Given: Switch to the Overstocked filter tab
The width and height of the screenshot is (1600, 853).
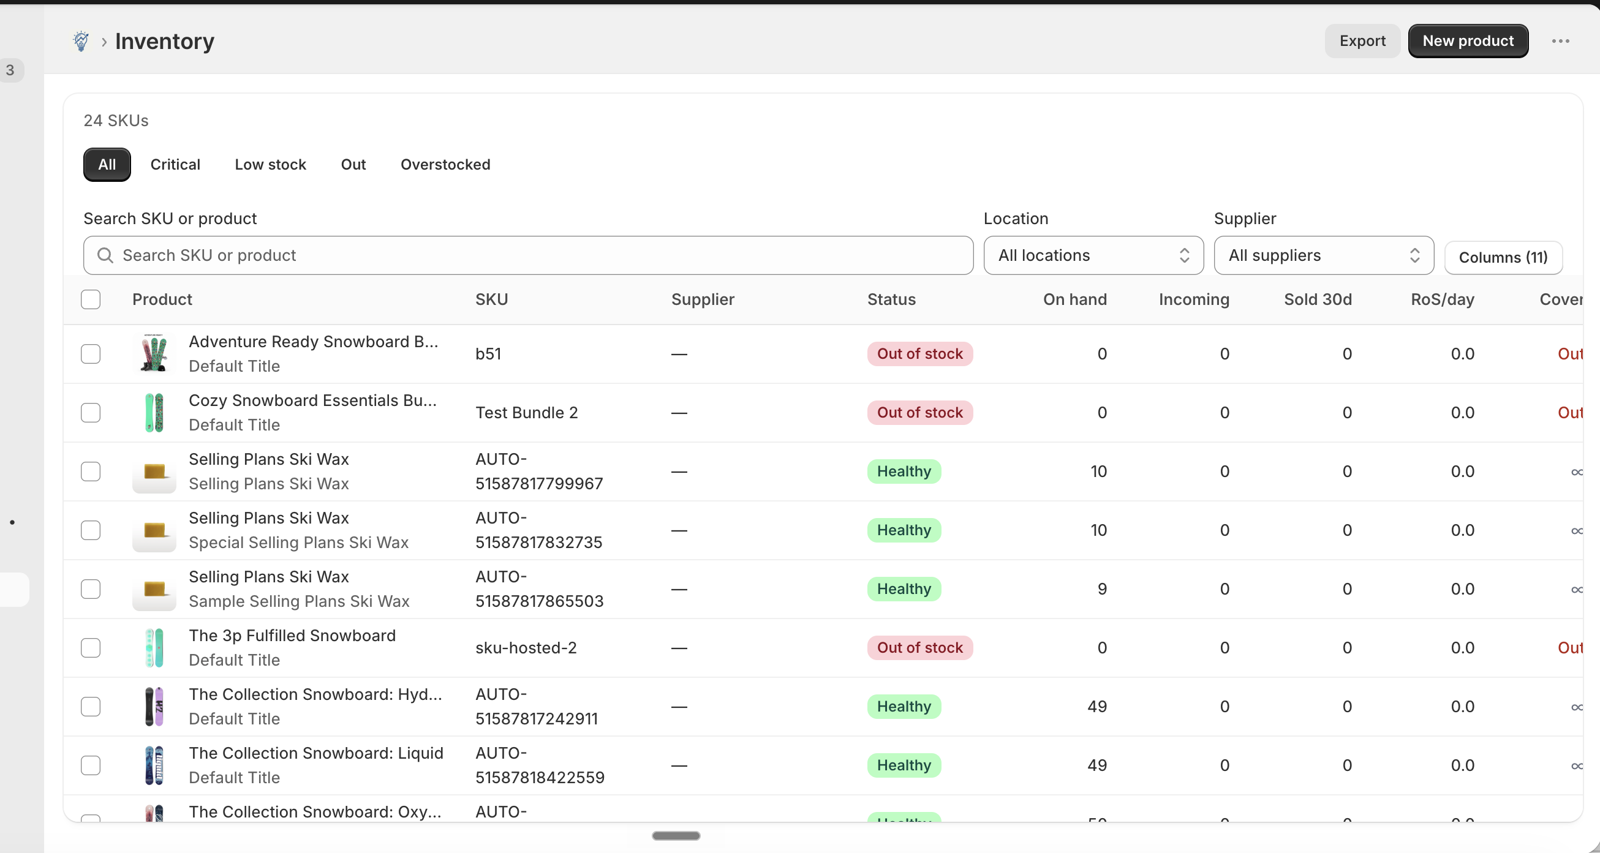Looking at the screenshot, I should click(445, 165).
